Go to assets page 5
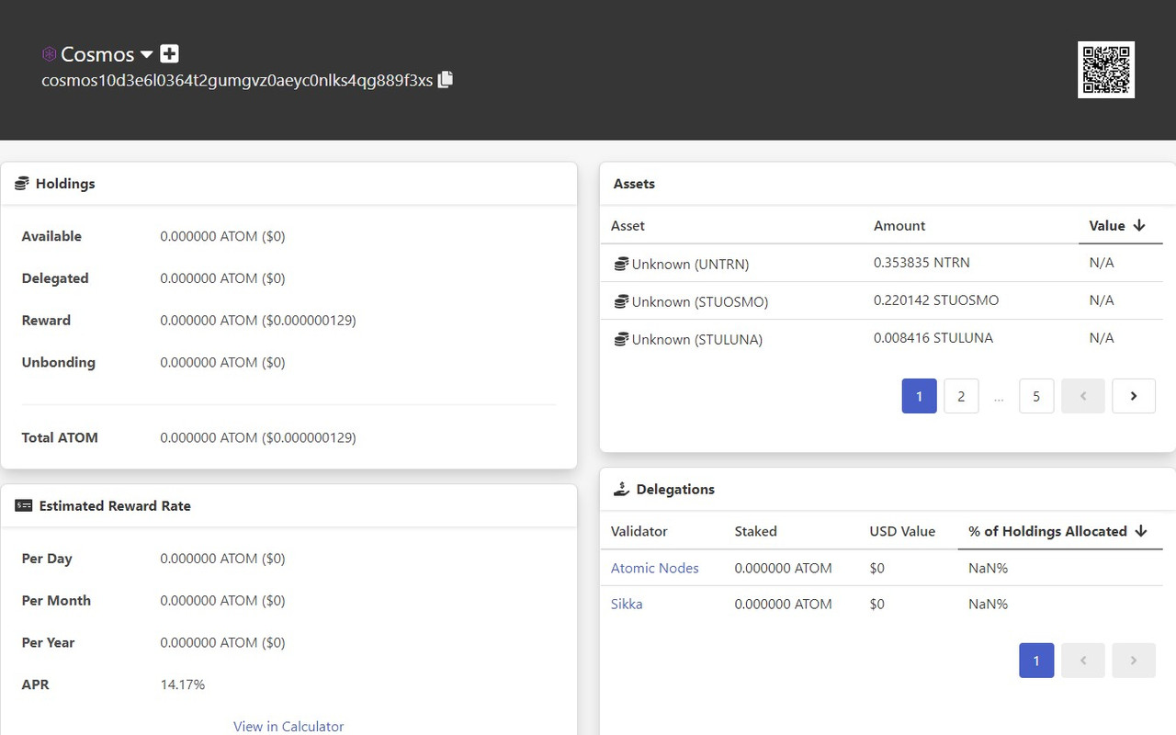Image resolution: width=1176 pixels, height=735 pixels. pos(1036,396)
